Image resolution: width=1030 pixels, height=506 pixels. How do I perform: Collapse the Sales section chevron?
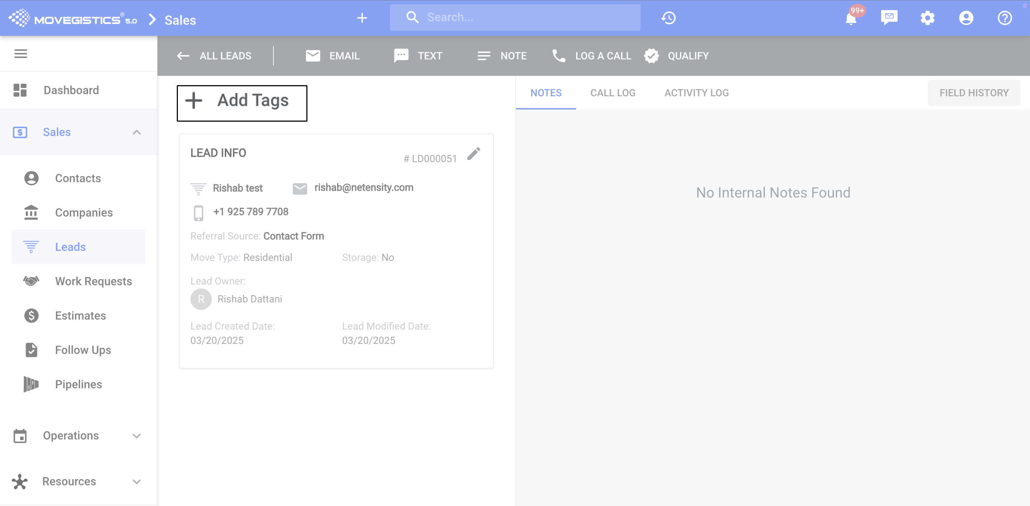pyautogui.click(x=137, y=132)
